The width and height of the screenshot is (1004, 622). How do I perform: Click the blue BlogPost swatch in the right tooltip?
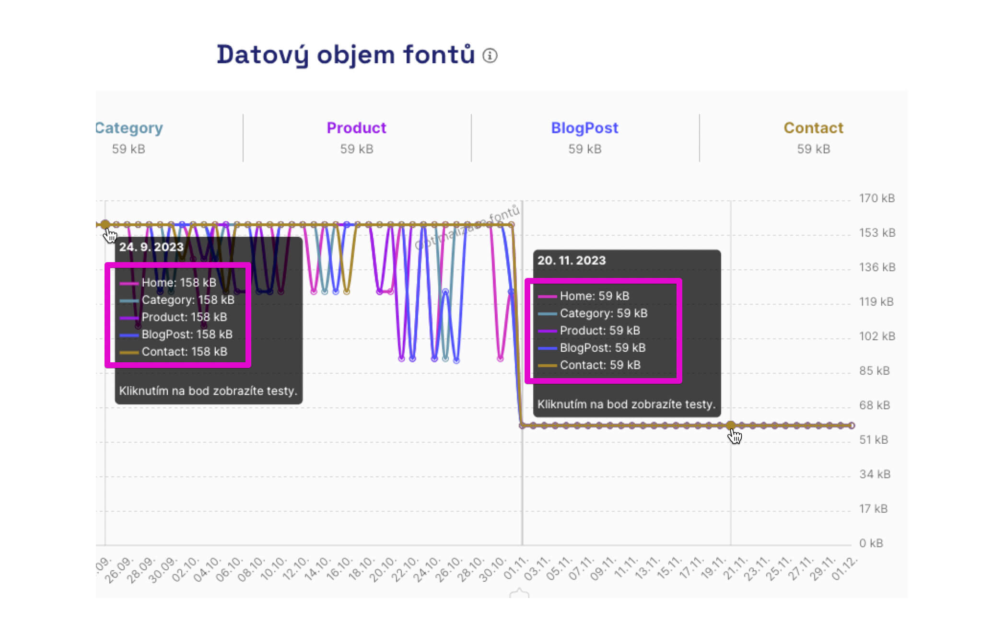click(x=548, y=348)
